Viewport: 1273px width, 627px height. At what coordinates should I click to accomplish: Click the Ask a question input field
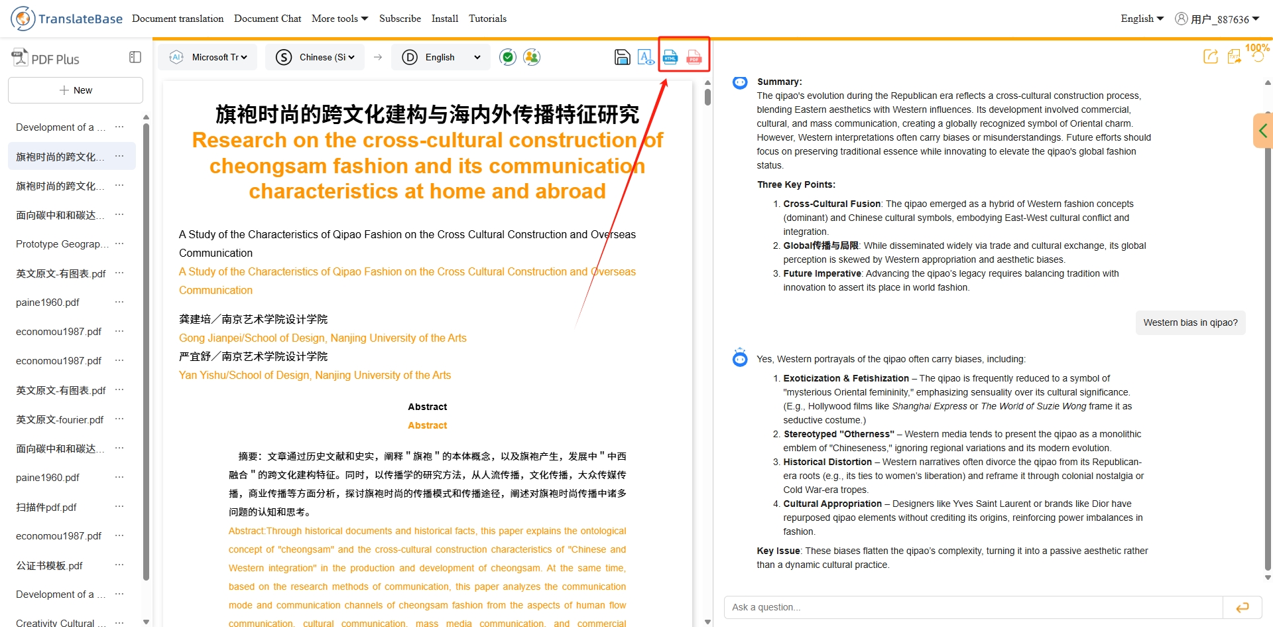coord(973,607)
